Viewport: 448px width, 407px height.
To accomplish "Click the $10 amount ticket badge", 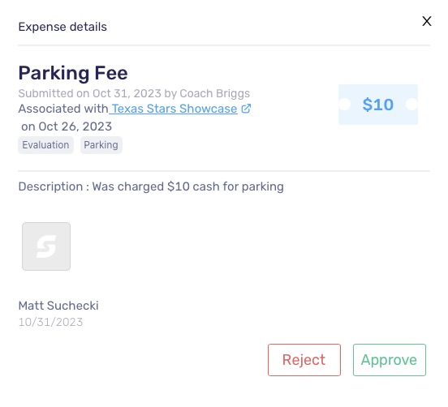I will (378, 105).
